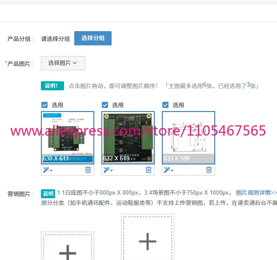The height and width of the screenshot is (260, 277).
Task: Click the 产品分组 field label
Action: coord(20,39)
